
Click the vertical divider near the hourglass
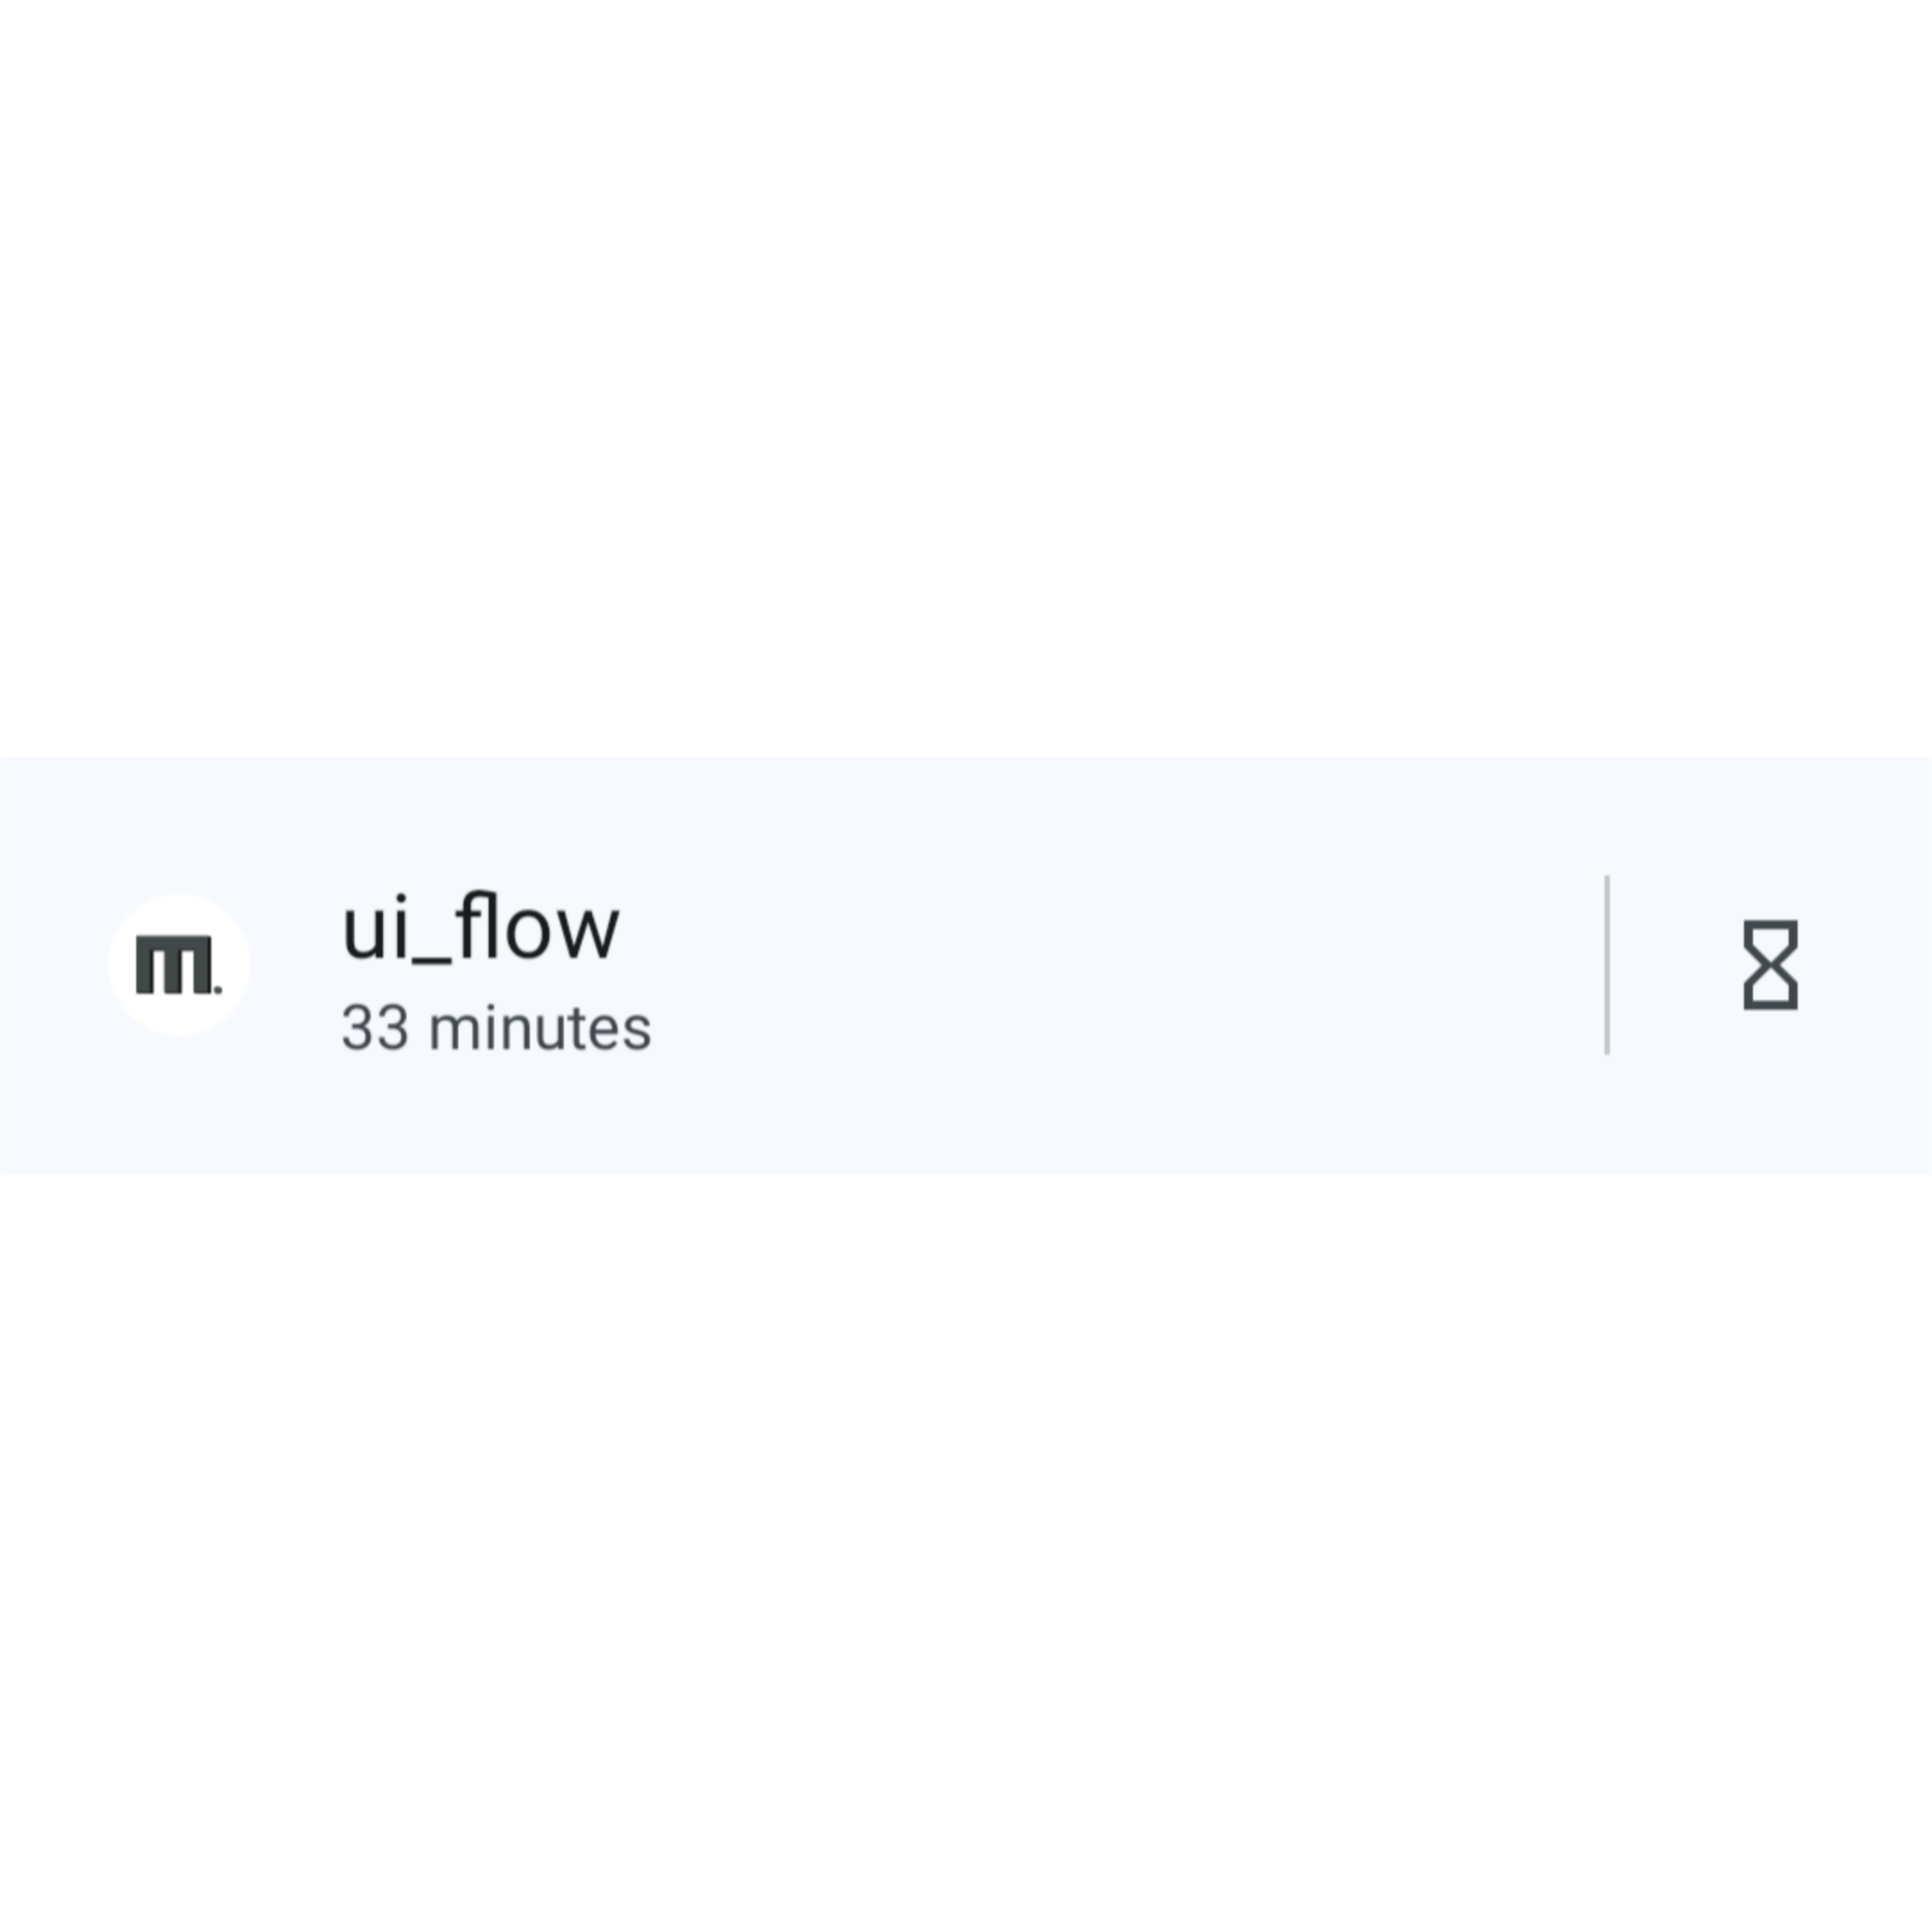[1607, 965]
